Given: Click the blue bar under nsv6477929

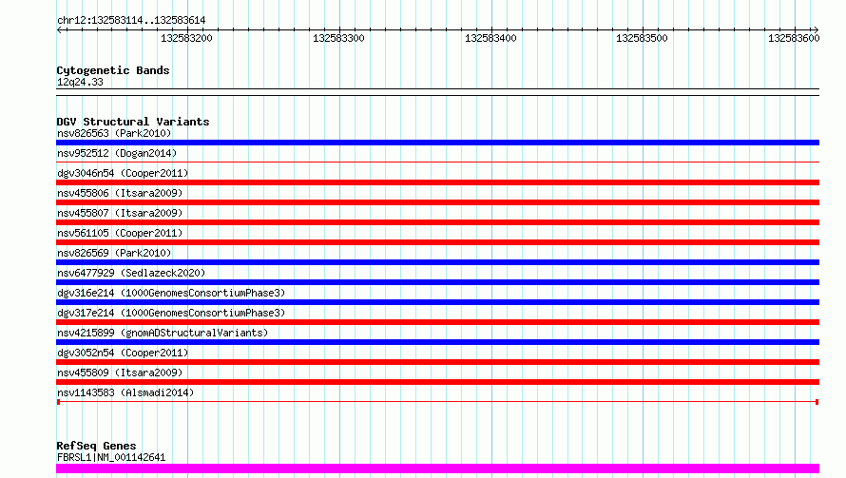Looking at the screenshot, I should 437,282.
